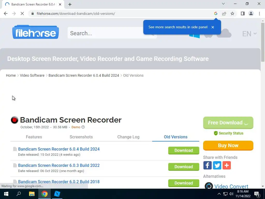Open the Security Status link
Image resolution: width=265 pixels, height=199 pixels.
tap(229, 133)
